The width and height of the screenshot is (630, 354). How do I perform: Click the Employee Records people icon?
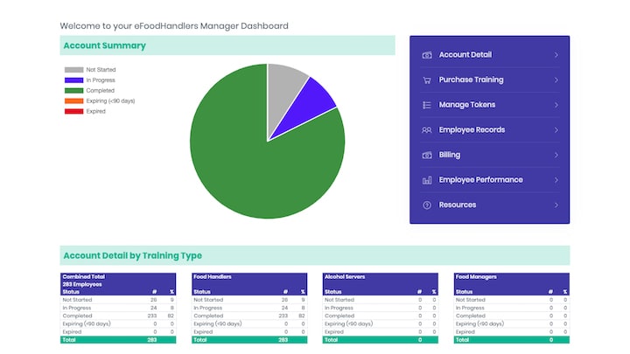click(427, 130)
